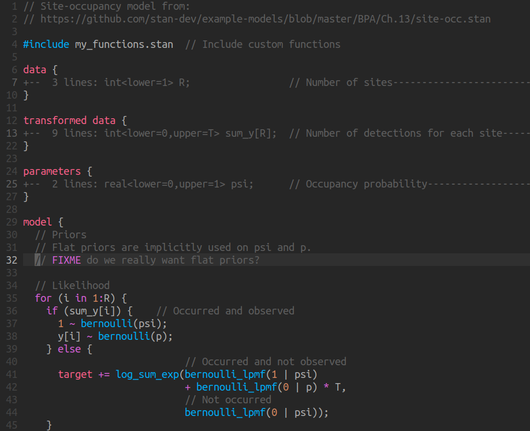
Task: Click the 'if' keyword on line 36
Action: tap(52, 311)
